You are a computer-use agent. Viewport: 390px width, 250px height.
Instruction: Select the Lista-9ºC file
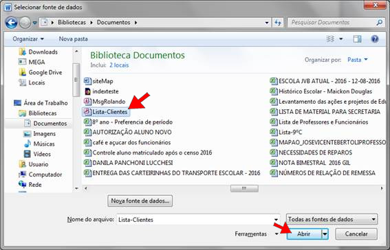(286, 132)
